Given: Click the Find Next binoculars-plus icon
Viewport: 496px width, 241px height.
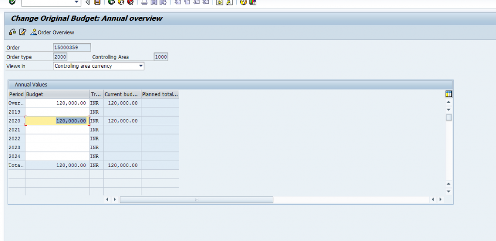Looking at the screenshot, I should (x=163, y=2).
